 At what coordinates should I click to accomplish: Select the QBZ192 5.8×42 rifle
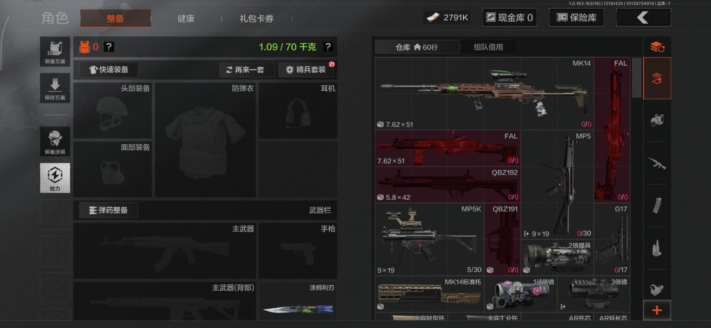(448, 184)
